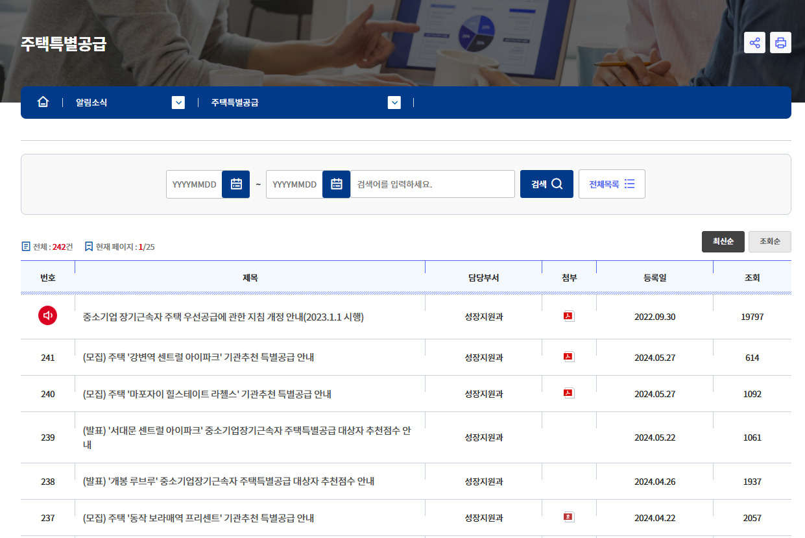Click view count 614

click(752, 358)
